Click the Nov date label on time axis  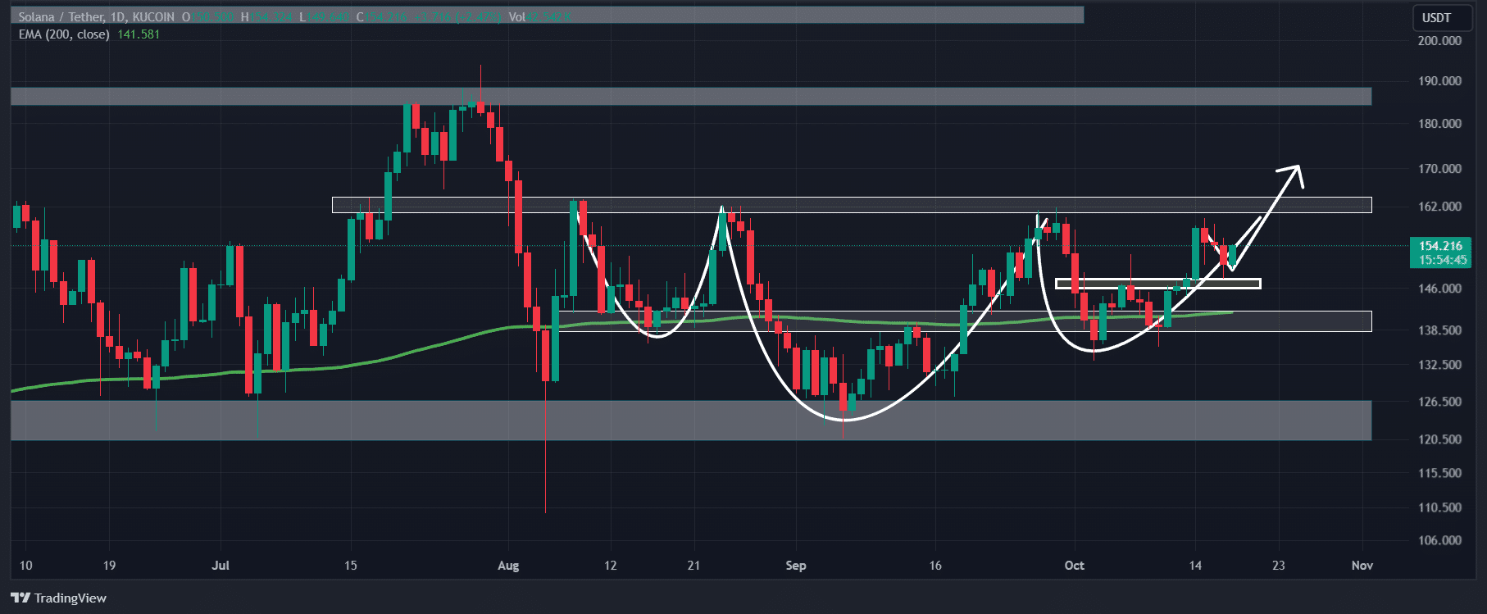(1362, 565)
